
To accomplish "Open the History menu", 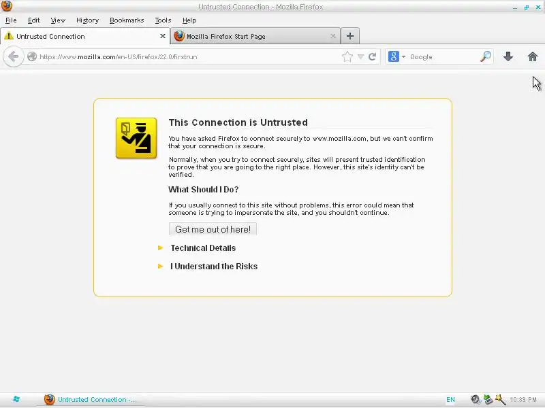I will (88, 20).
